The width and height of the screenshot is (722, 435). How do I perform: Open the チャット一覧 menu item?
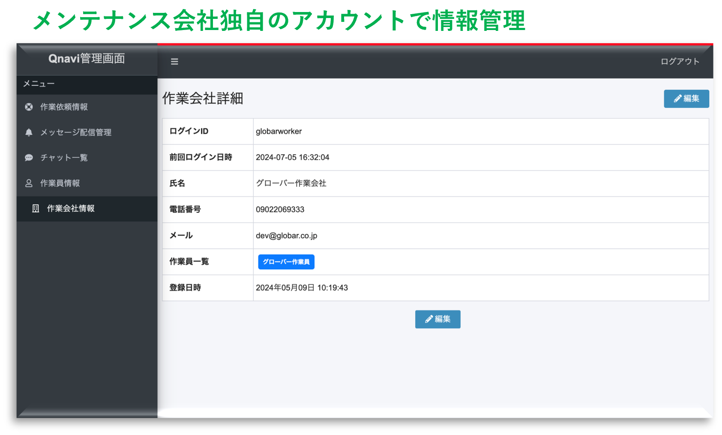coord(87,158)
